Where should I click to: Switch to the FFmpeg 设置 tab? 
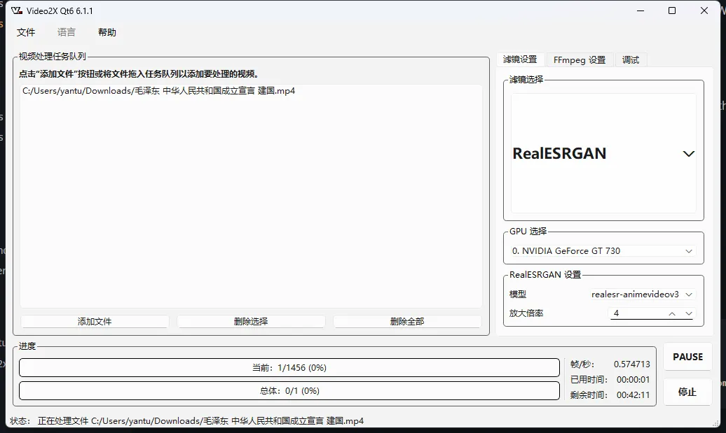click(580, 60)
